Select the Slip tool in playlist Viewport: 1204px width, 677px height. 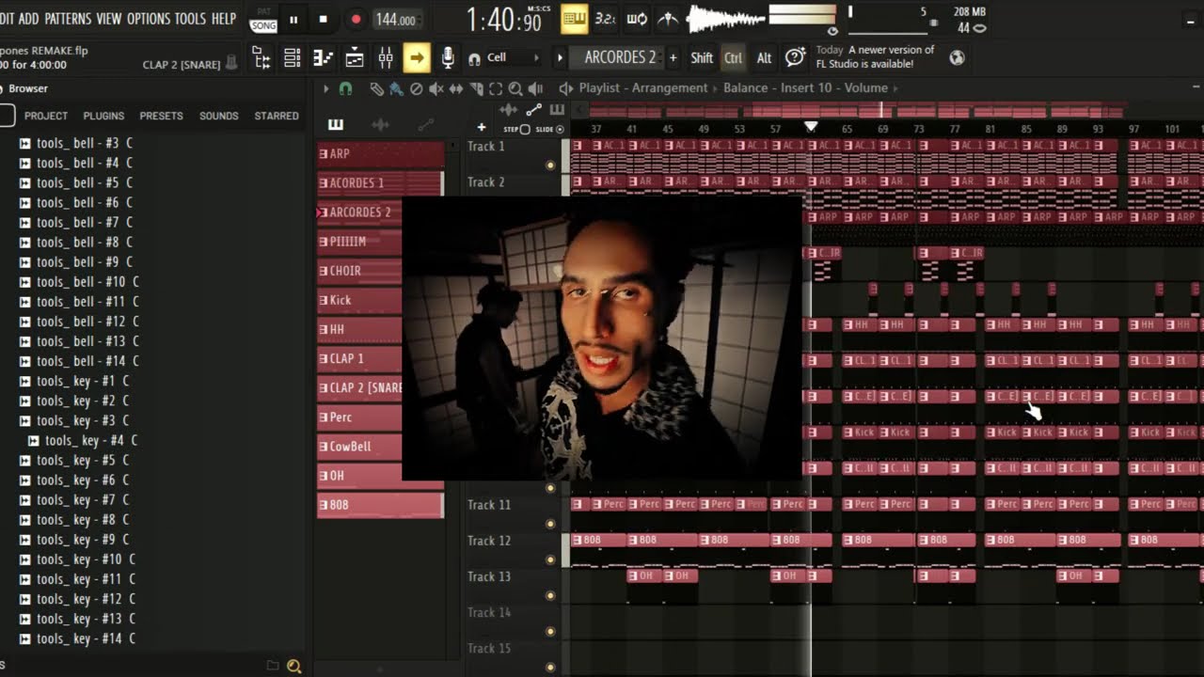coord(455,88)
